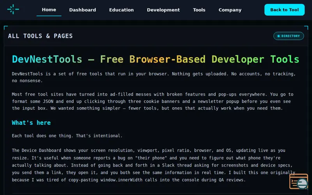Click the Back to Tool button
Viewport: 312px width, 195px height.
[x=284, y=10]
